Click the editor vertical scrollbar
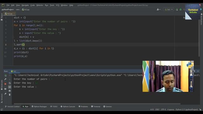This screenshot has height=114, width=203. click(x=199, y=38)
